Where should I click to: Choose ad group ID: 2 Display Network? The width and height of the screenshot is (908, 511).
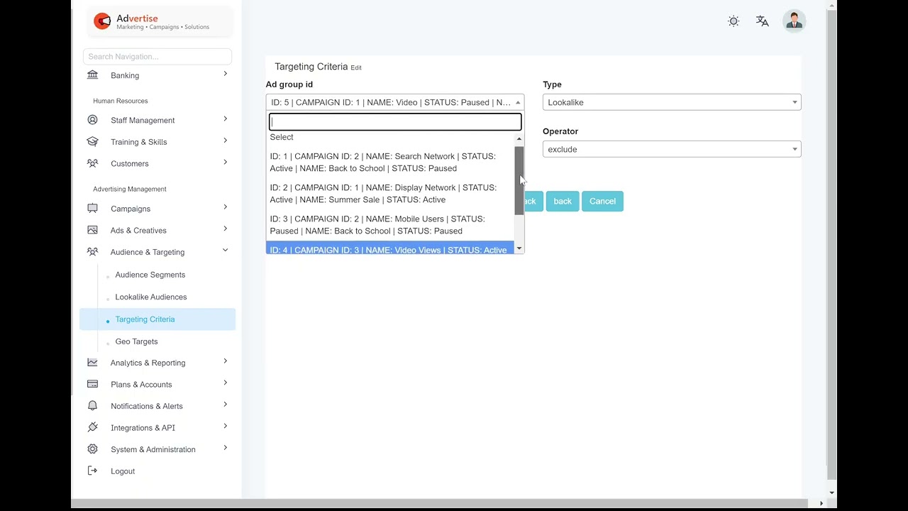[x=390, y=194]
